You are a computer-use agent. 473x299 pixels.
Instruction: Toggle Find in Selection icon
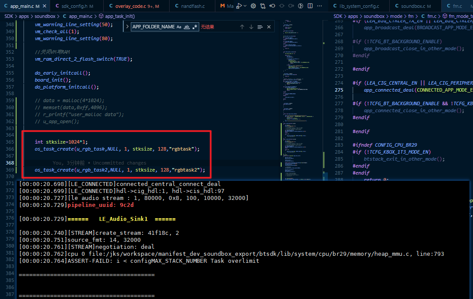pos(260,27)
